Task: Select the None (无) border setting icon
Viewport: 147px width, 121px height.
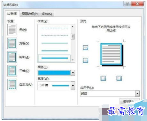Action: (x=12, y=30)
